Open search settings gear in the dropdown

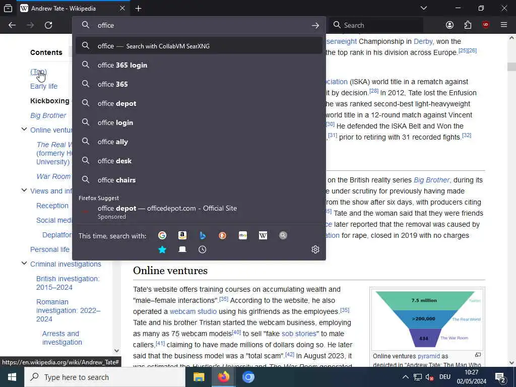click(315, 249)
